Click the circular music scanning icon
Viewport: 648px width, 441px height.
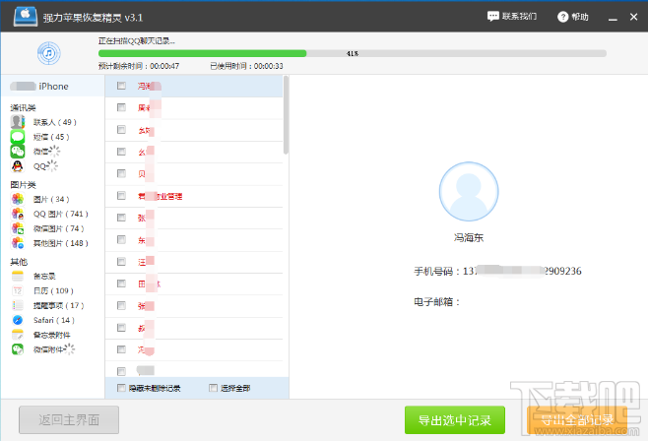click(49, 53)
